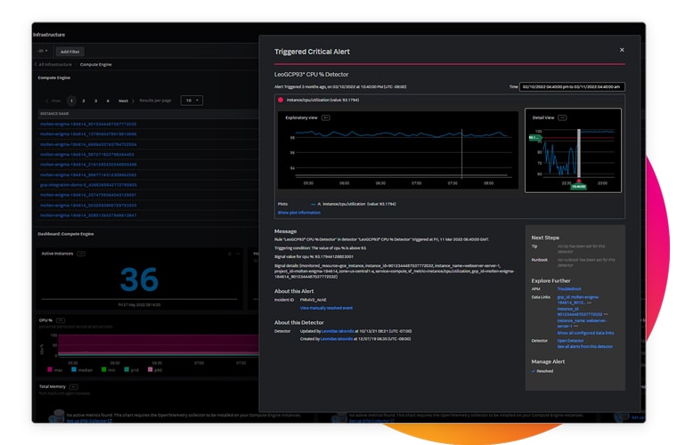The image size is (677, 445).
Task: Click the Add Filter button
Action: tap(70, 52)
